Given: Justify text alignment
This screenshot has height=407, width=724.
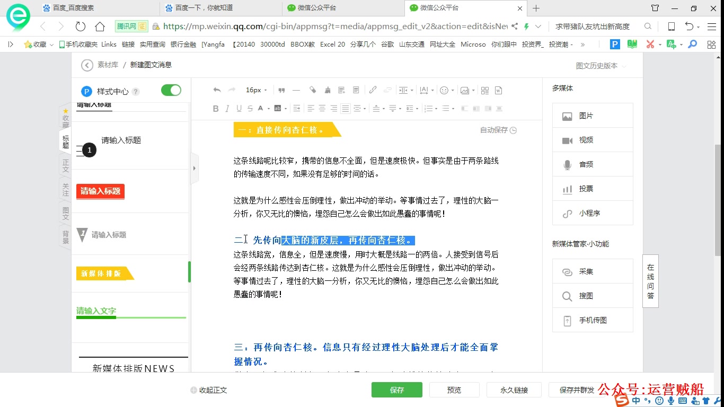Looking at the screenshot, I should tap(345, 109).
